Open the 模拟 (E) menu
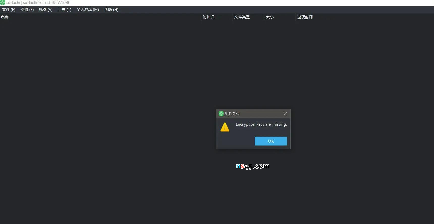 click(27, 10)
